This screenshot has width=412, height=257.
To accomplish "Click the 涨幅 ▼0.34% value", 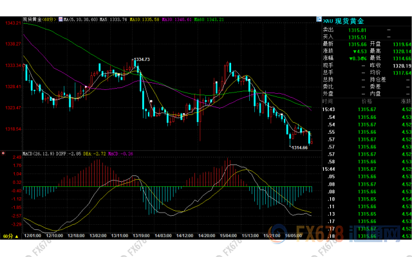I will [358, 58].
